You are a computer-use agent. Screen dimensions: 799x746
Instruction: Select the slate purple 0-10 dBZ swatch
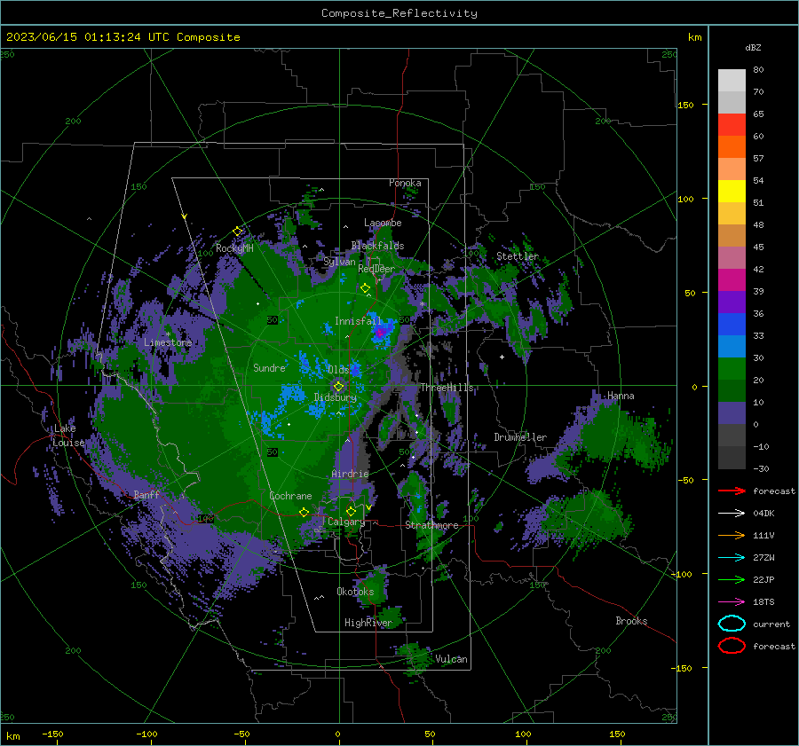tap(732, 413)
